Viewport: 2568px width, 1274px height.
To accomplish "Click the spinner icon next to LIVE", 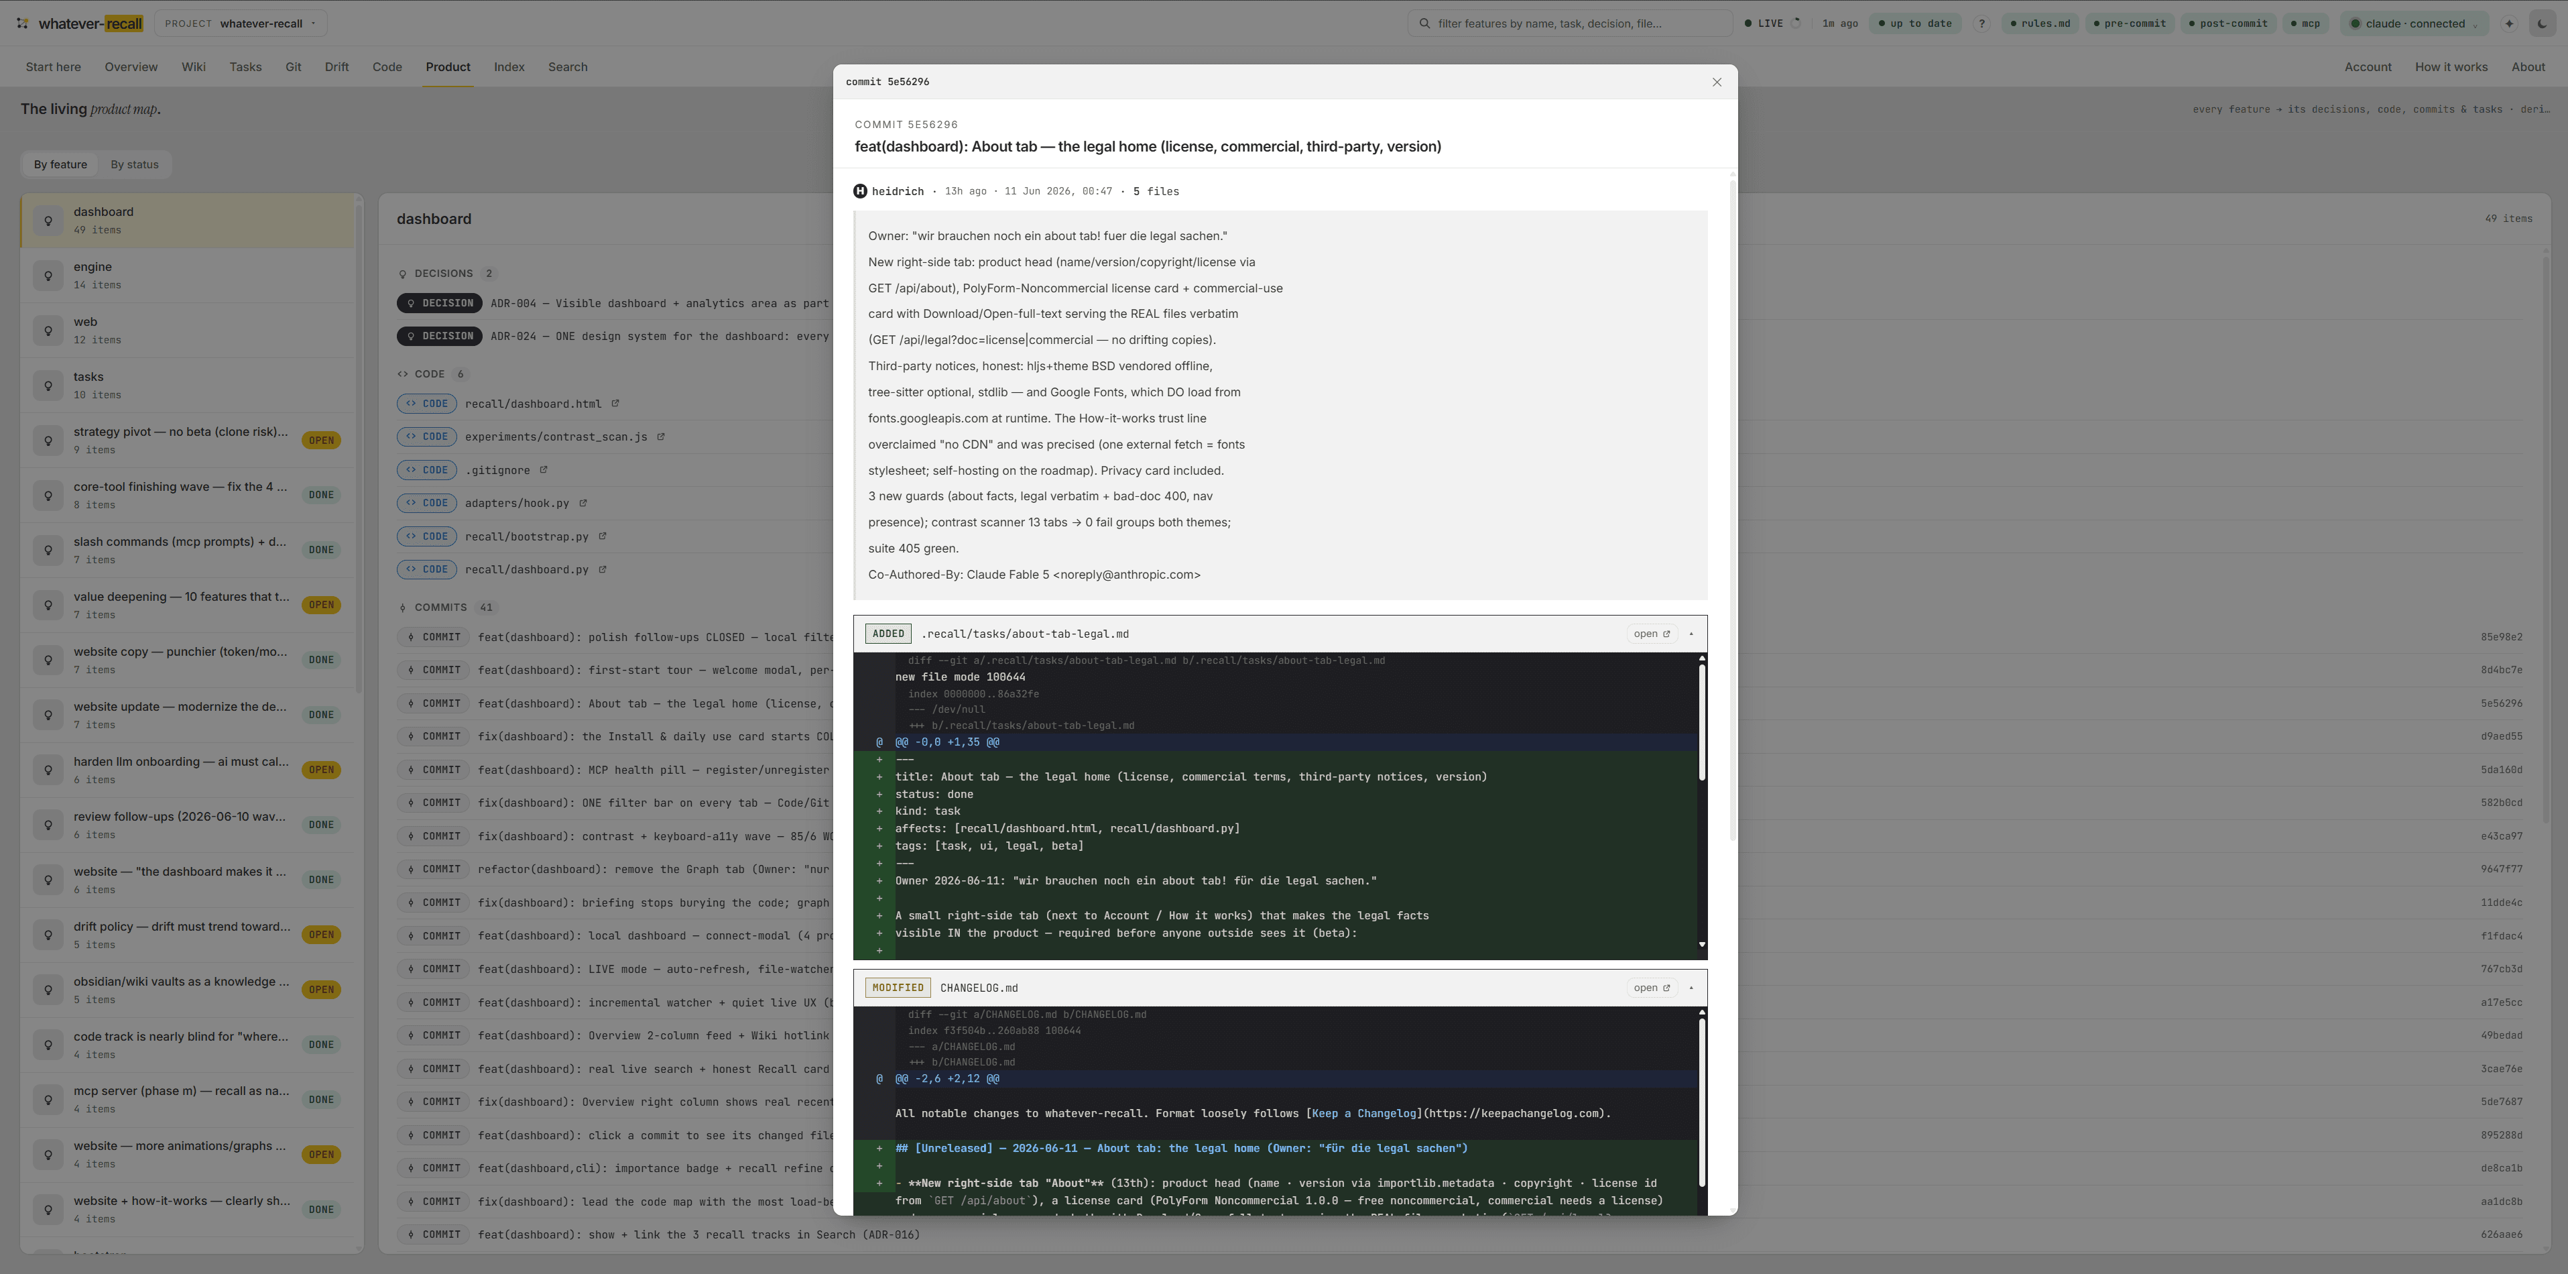I will [1796, 23].
